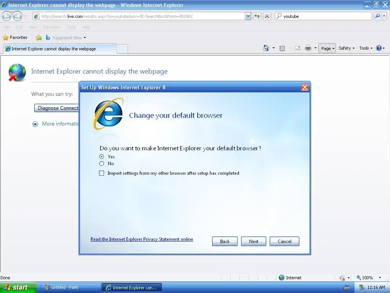Click the system tray network icon
The height and width of the screenshot is (293, 390).
[x=361, y=288]
